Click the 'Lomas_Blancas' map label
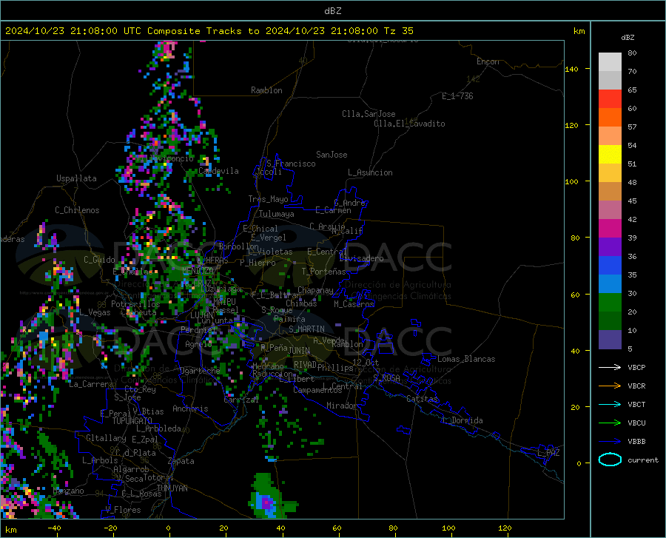This screenshot has height=538, width=666. [x=466, y=359]
